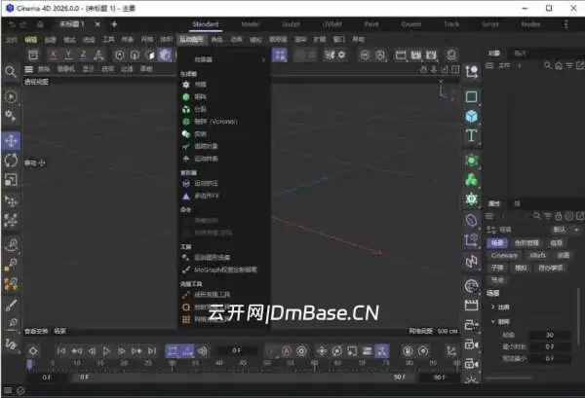Screen dimensions: 585x398
Task: Expand the Effectors submenu arrow
Action: pos(263,59)
